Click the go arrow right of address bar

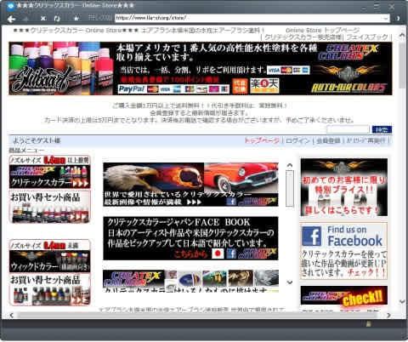[399, 18]
